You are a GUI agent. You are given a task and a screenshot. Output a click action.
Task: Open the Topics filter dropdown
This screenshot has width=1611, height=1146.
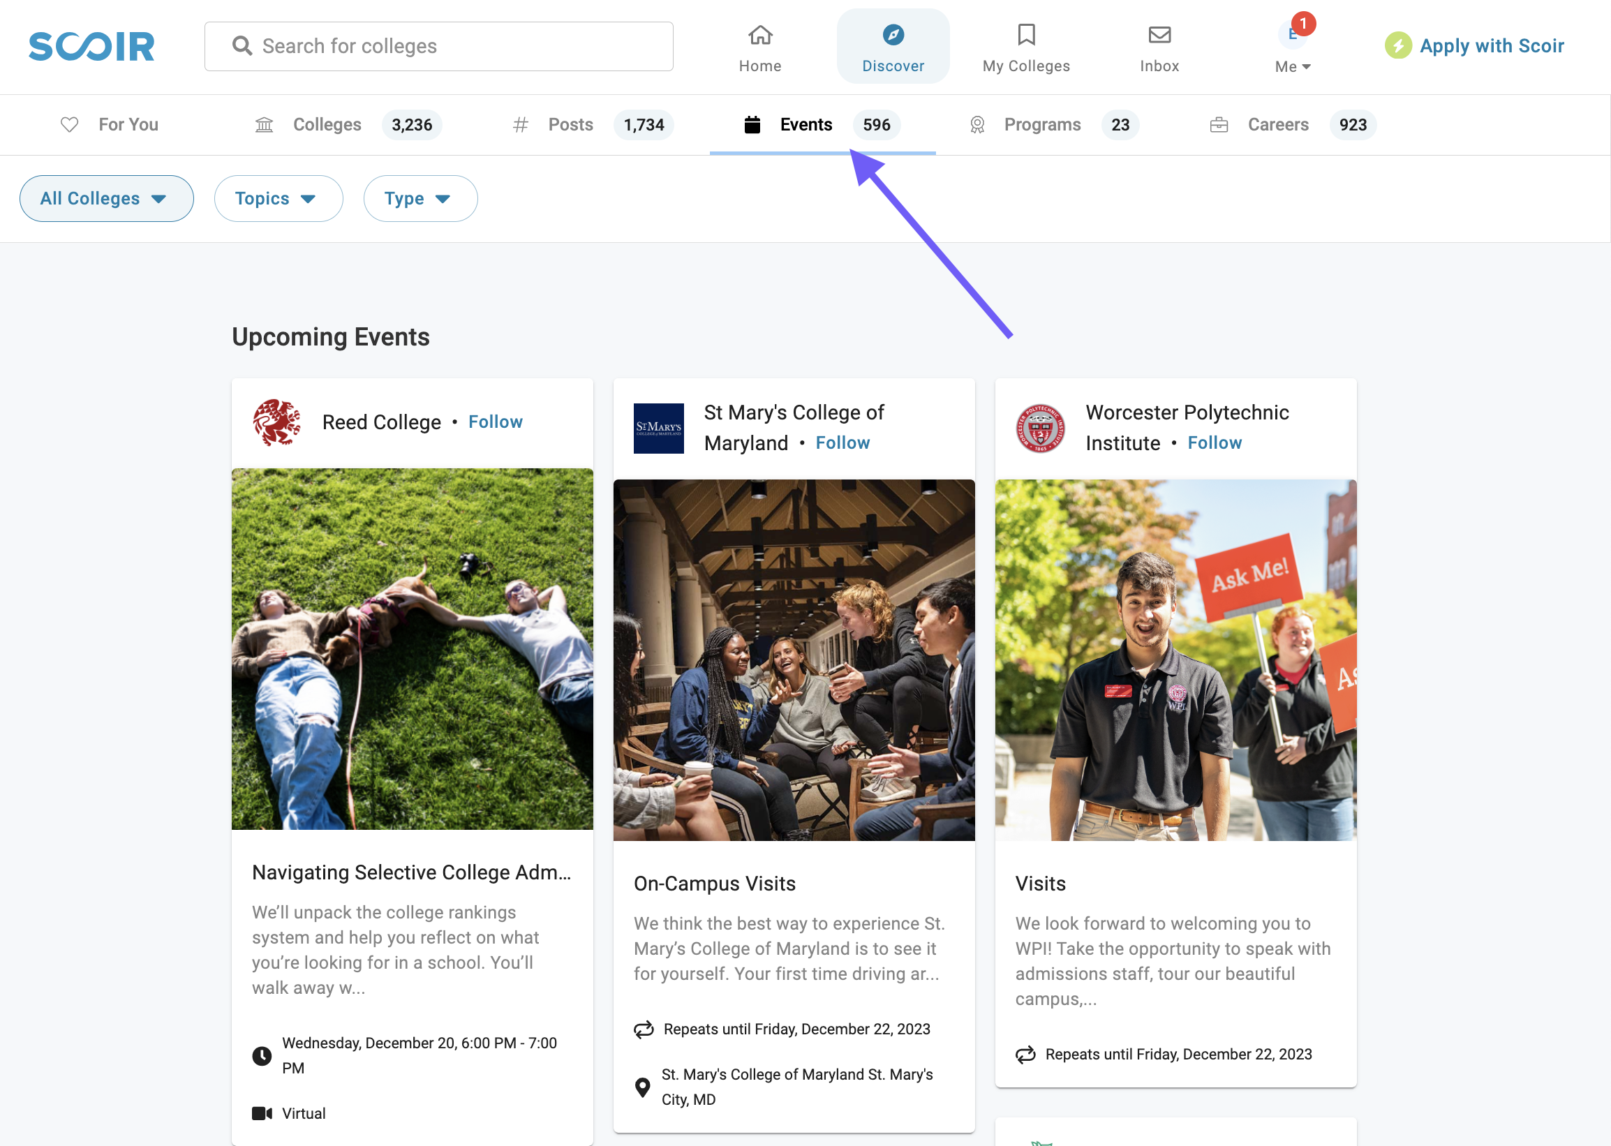(x=278, y=198)
